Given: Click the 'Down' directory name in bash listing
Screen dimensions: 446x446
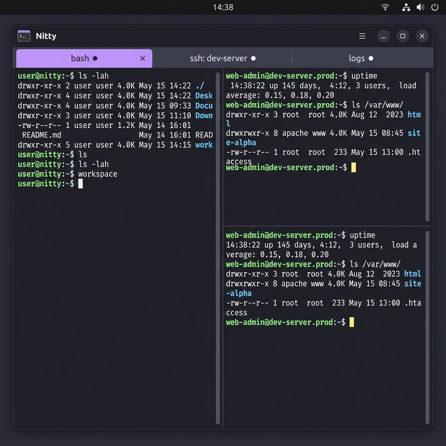Looking at the screenshot, I should pyautogui.click(x=204, y=115).
